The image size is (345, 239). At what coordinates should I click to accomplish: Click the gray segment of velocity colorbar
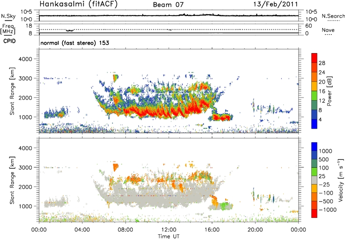click(314, 180)
